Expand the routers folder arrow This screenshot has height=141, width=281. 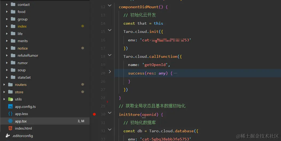4,85
